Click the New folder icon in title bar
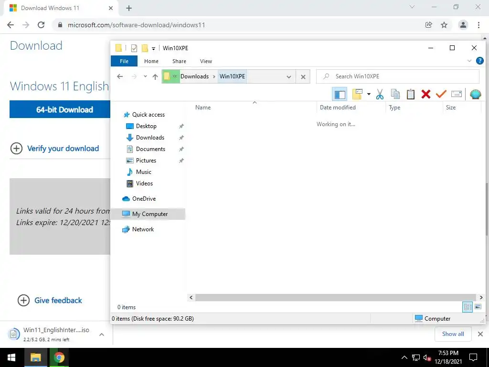489x367 pixels. point(145,48)
